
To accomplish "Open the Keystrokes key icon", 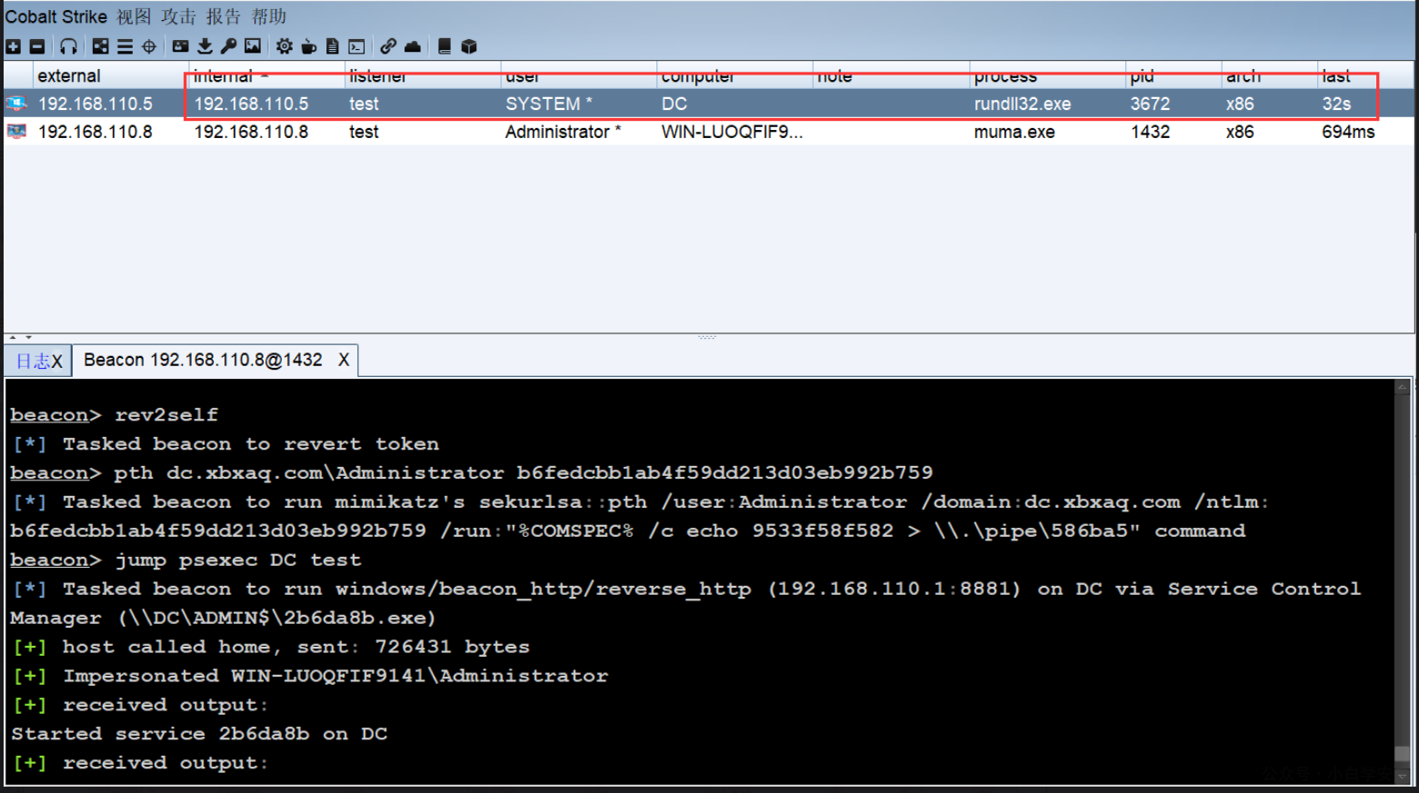I will (x=229, y=46).
